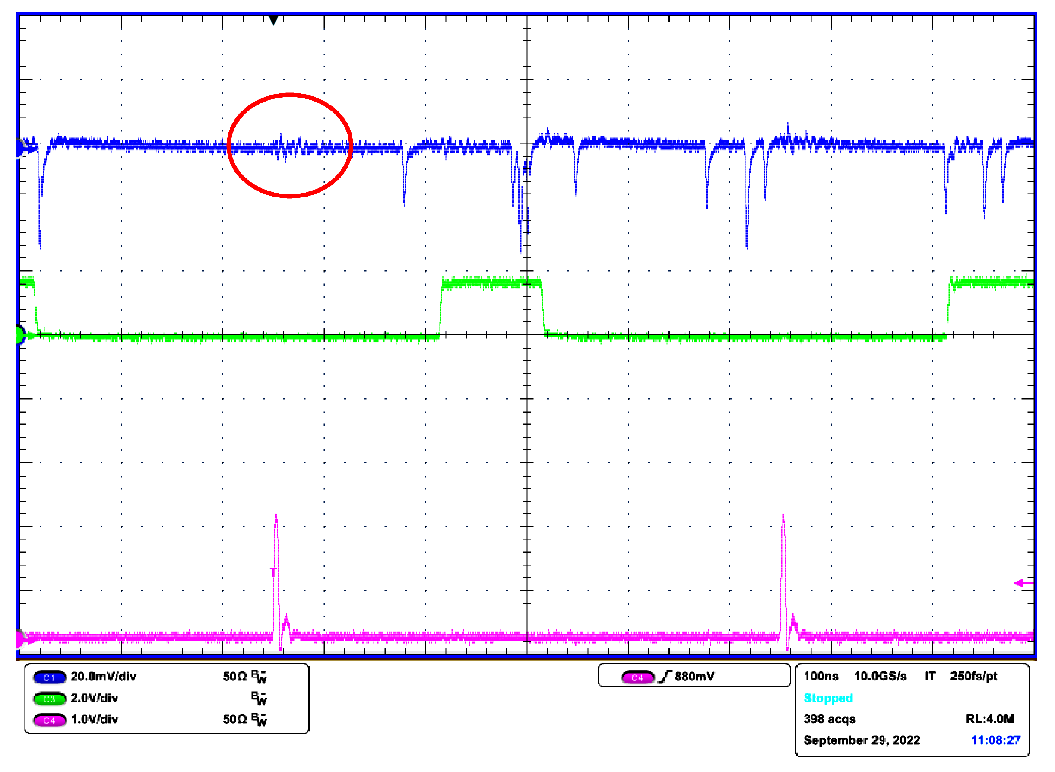Click the magenta C4 channel badge in channel list
The height and width of the screenshot is (772, 1055).
pyautogui.click(x=49, y=720)
